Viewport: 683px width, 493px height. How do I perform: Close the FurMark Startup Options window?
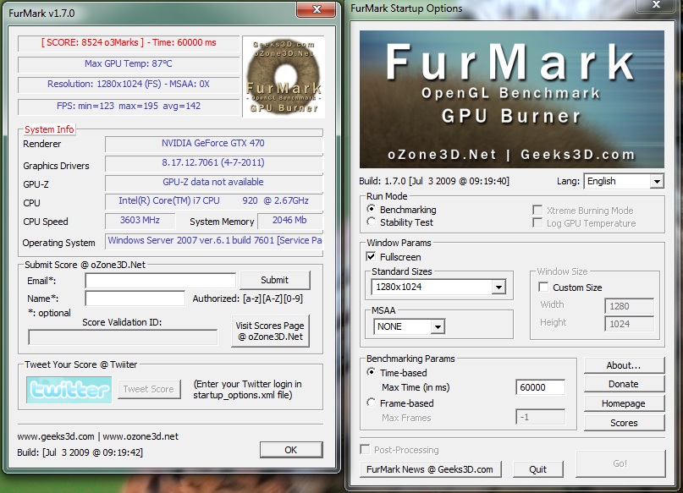pyautogui.click(x=657, y=5)
